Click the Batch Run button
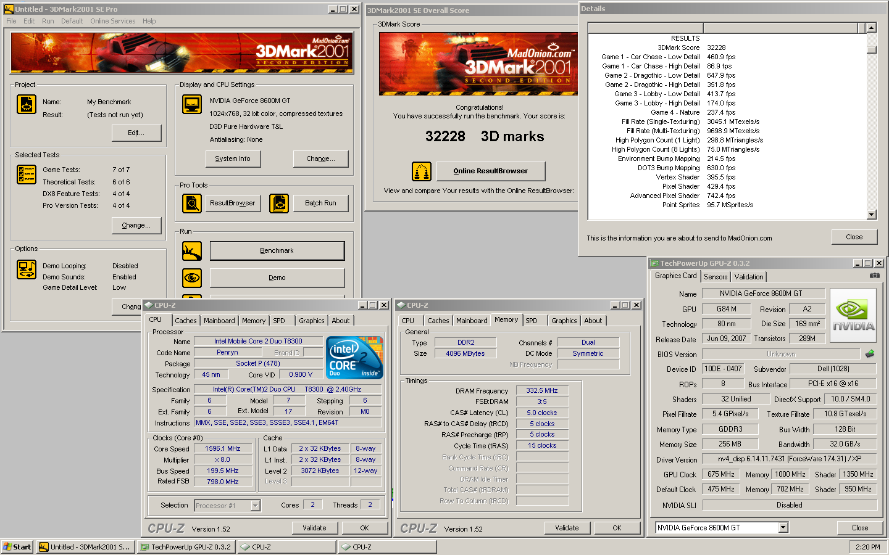This screenshot has height=555, width=889. [x=320, y=203]
